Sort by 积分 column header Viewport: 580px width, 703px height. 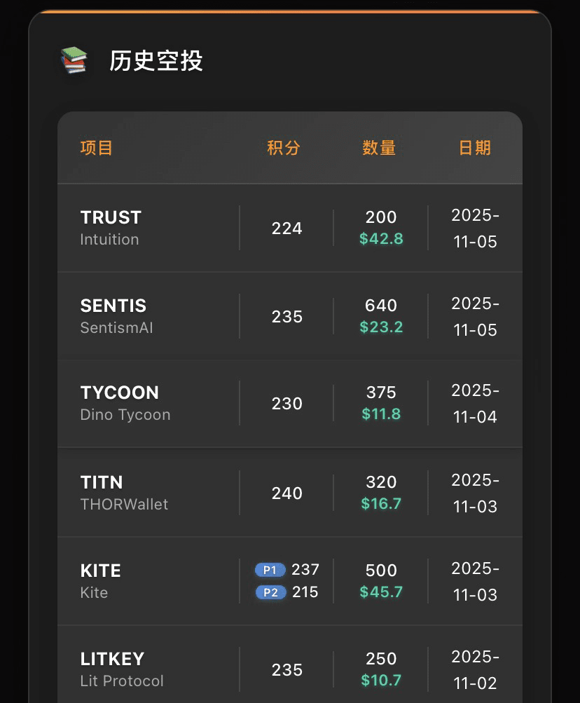click(284, 148)
